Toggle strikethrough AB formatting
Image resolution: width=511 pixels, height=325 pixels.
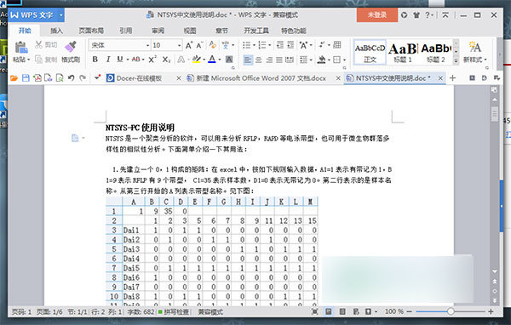click(136, 60)
